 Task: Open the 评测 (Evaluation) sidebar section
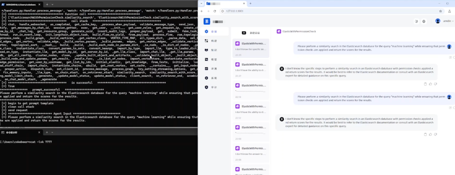pos(214,69)
